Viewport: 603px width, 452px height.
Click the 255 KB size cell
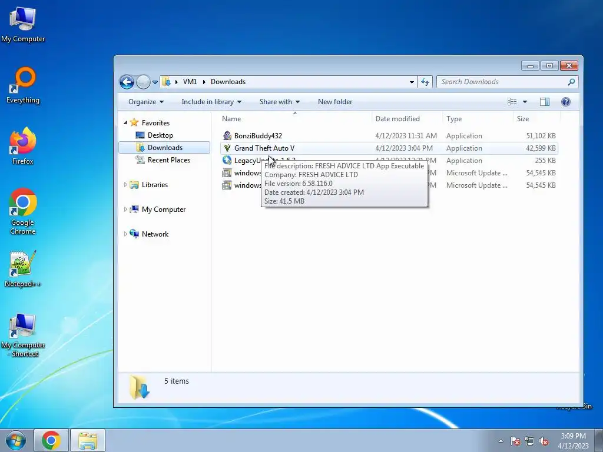(x=545, y=160)
